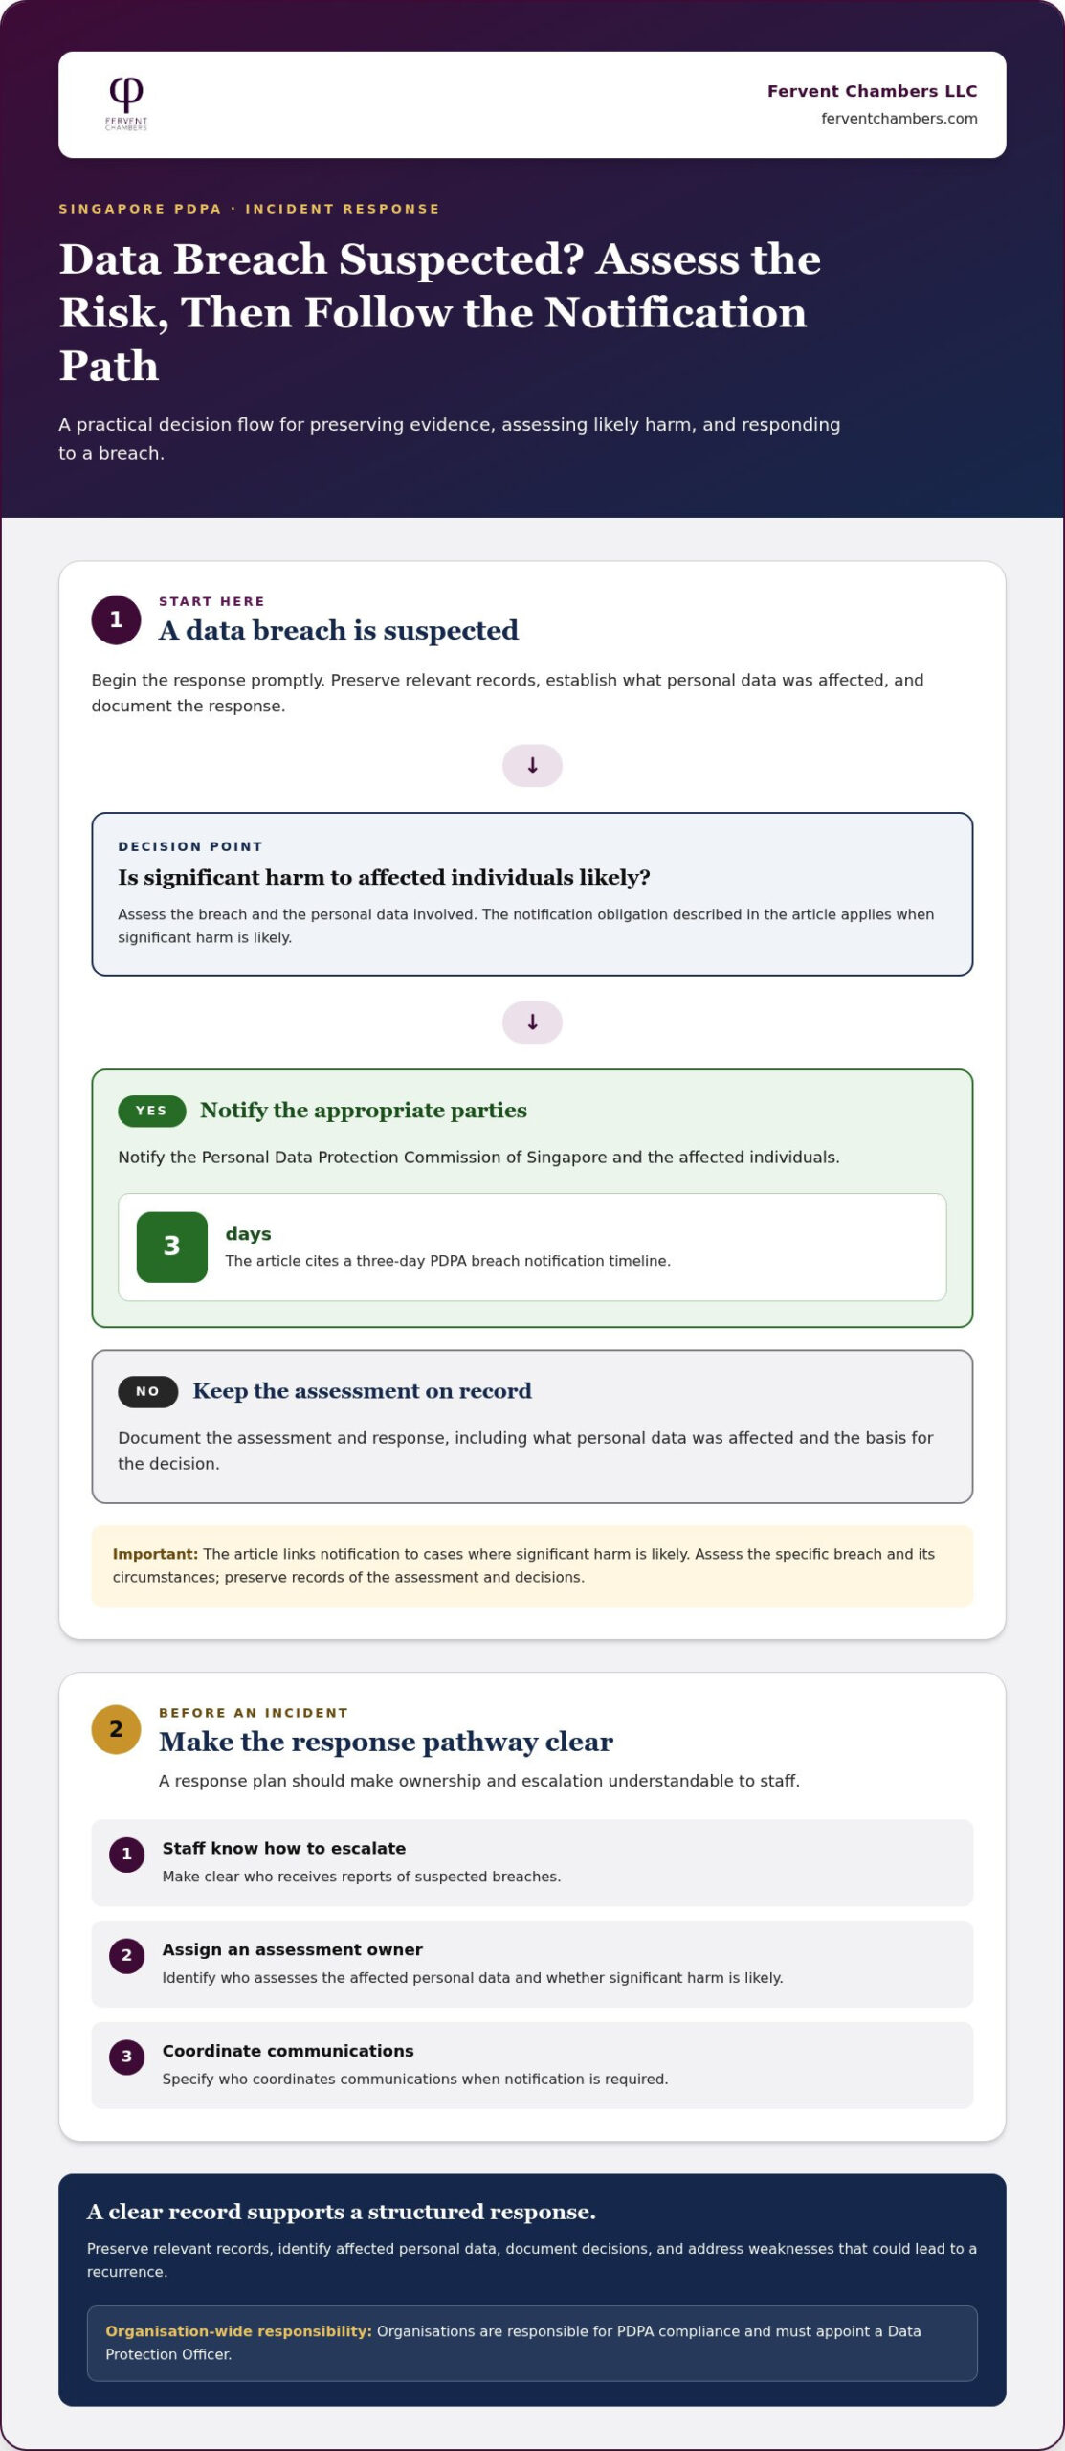Select the Keep the assessment on record heading
1065x2451 pixels.
tap(362, 1391)
